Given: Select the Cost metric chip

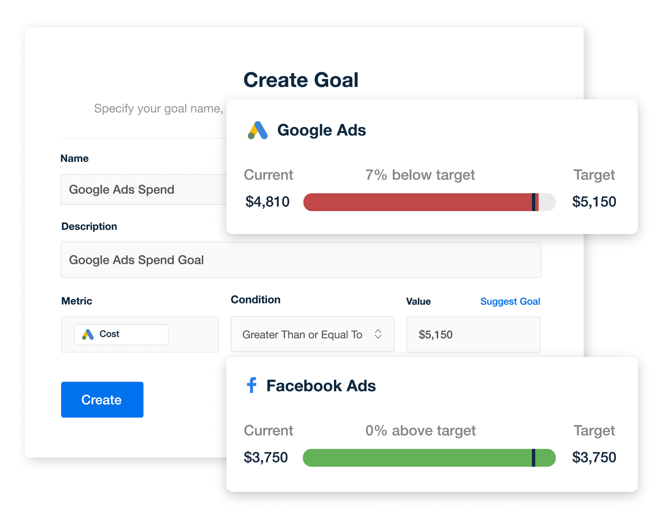Looking at the screenshot, I should coord(121,334).
